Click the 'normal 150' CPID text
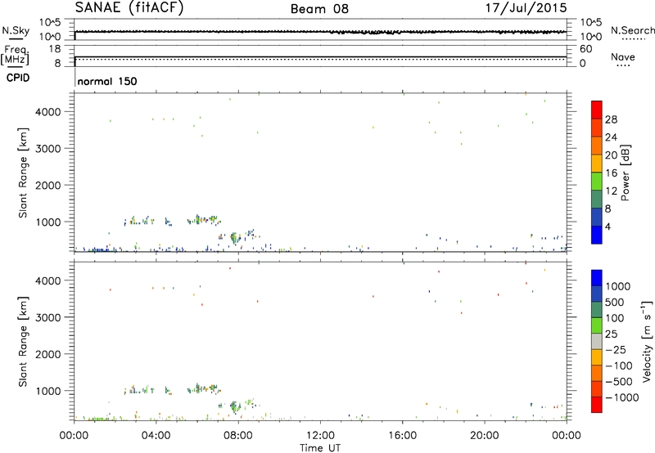This screenshot has height=453, width=655. click(x=107, y=81)
